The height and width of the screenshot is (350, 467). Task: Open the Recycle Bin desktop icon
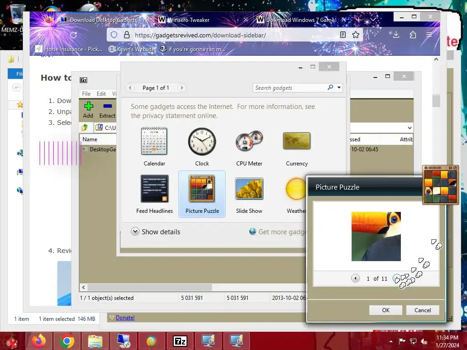click(17, 15)
